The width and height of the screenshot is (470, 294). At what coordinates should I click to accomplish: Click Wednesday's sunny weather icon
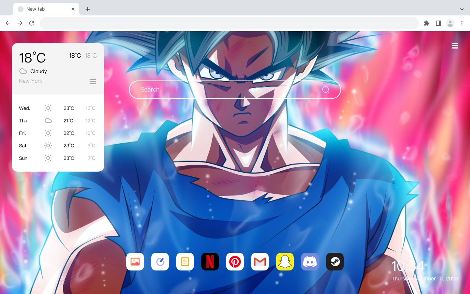click(48, 108)
